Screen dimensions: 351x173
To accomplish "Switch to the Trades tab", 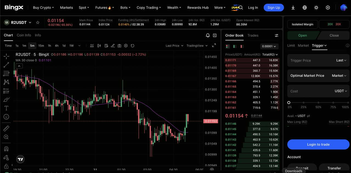I will pyautogui.click(x=253, y=35).
